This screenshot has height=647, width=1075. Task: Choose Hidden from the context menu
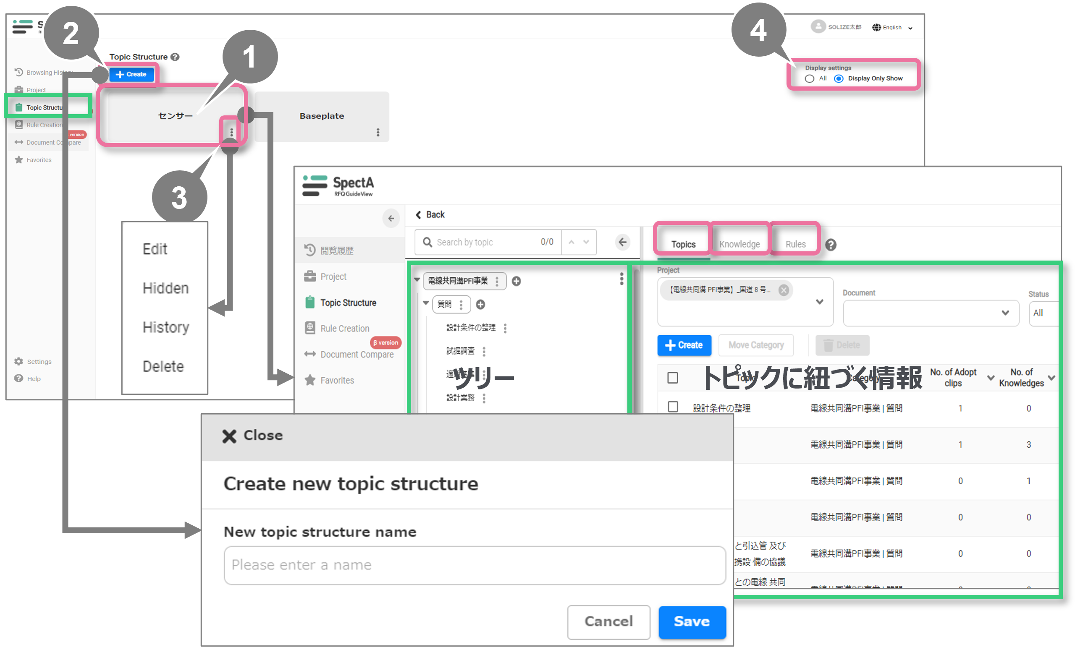tap(165, 288)
